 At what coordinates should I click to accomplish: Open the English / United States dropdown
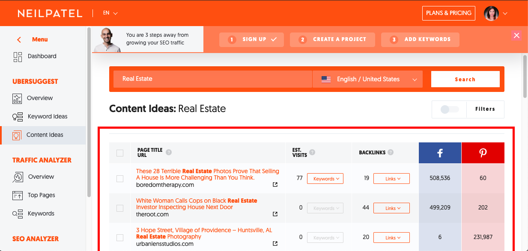pos(367,80)
